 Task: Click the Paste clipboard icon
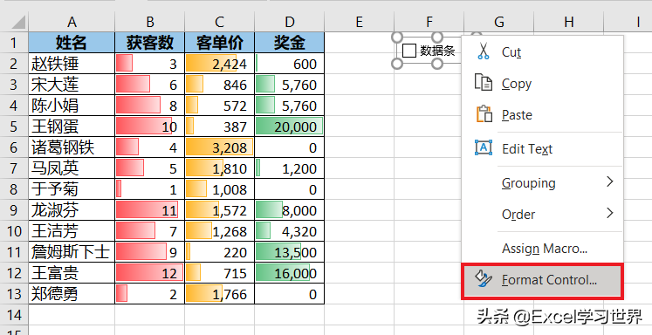coord(484,114)
